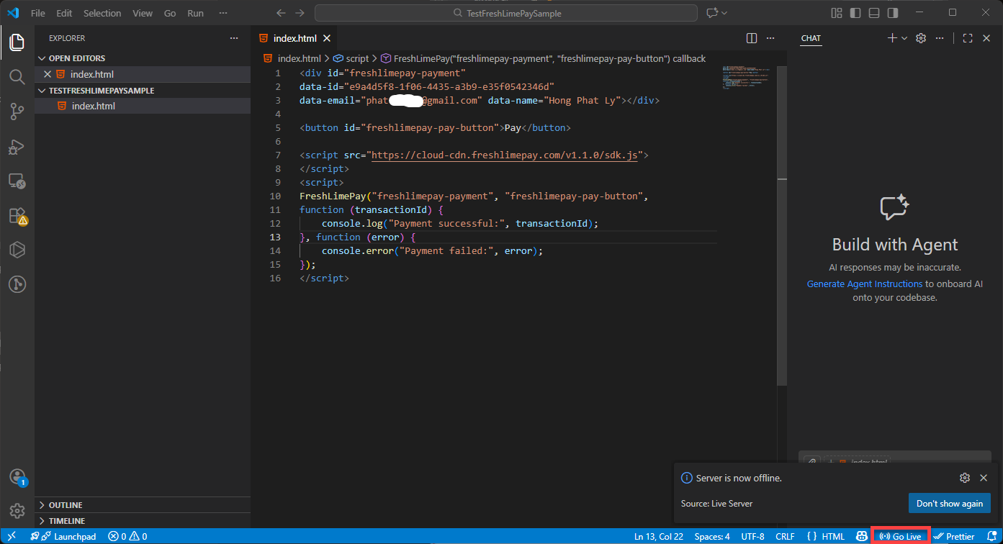Open the Source Control view

coord(17,112)
